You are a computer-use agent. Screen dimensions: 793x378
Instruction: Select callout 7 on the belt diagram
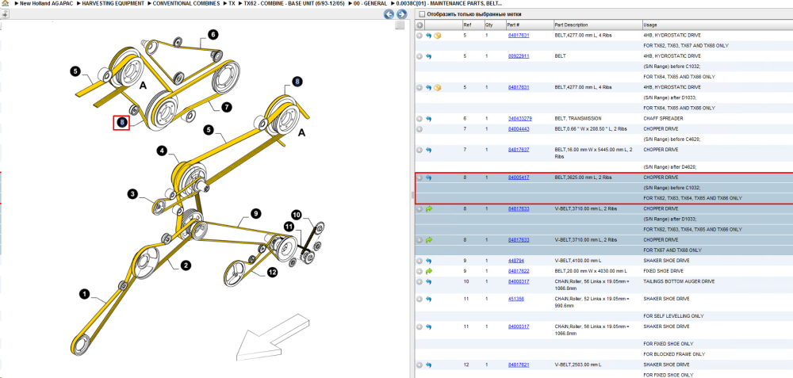(226, 107)
